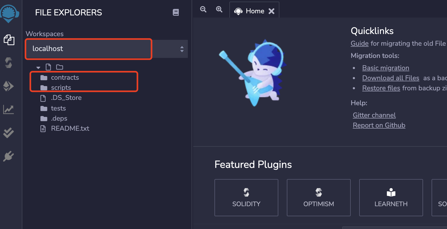Click the zoom in magnifier icon
The width and height of the screenshot is (447, 229).
coord(219,9)
